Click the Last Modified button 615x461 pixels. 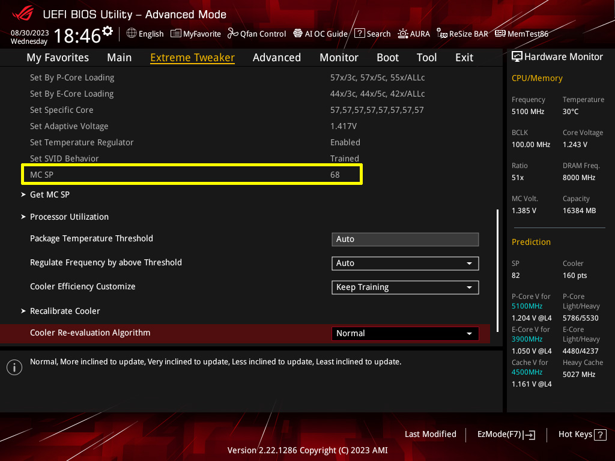(430, 434)
